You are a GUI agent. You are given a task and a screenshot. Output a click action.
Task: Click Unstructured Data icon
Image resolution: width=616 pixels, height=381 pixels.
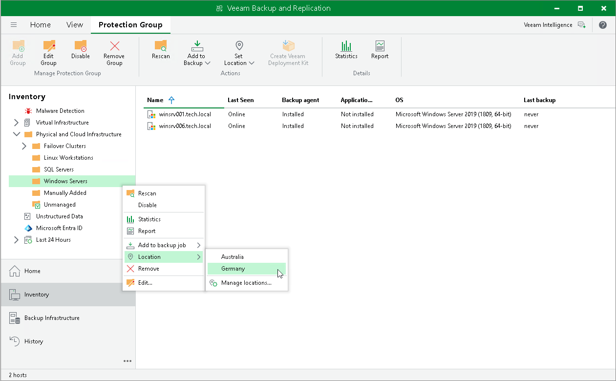point(28,216)
